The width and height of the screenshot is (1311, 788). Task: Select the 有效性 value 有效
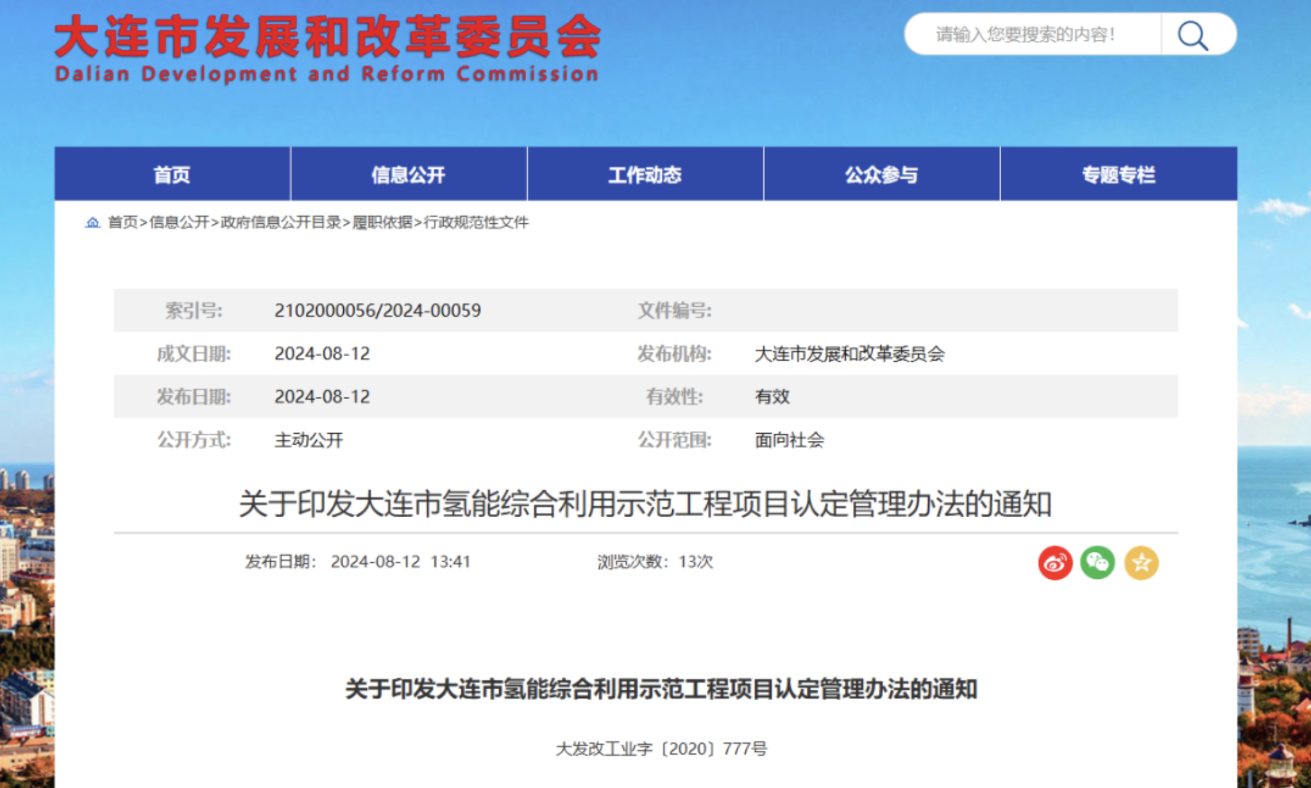point(772,397)
